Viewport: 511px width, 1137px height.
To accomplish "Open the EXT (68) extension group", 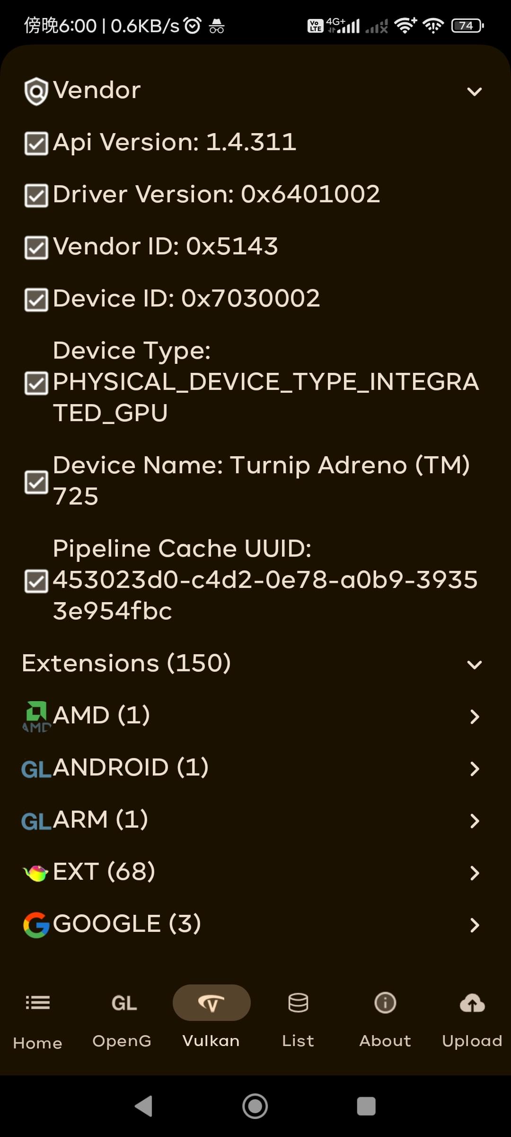I will click(255, 872).
